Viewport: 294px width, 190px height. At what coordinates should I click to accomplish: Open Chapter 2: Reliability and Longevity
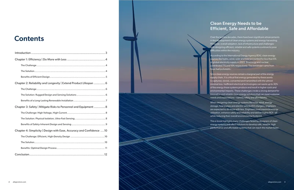[61, 83]
